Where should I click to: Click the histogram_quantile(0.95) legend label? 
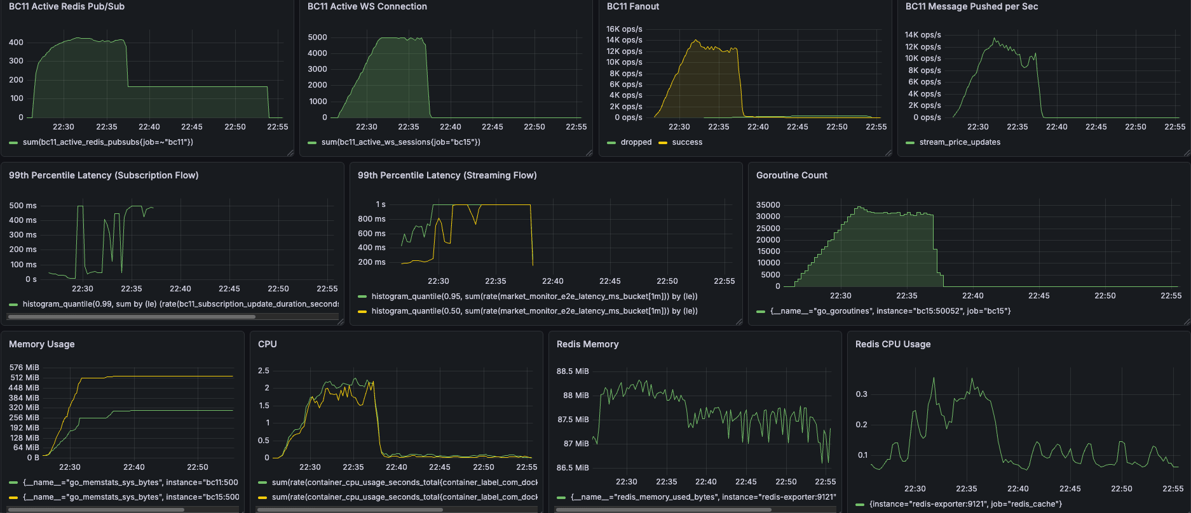pyautogui.click(x=534, y=296)
